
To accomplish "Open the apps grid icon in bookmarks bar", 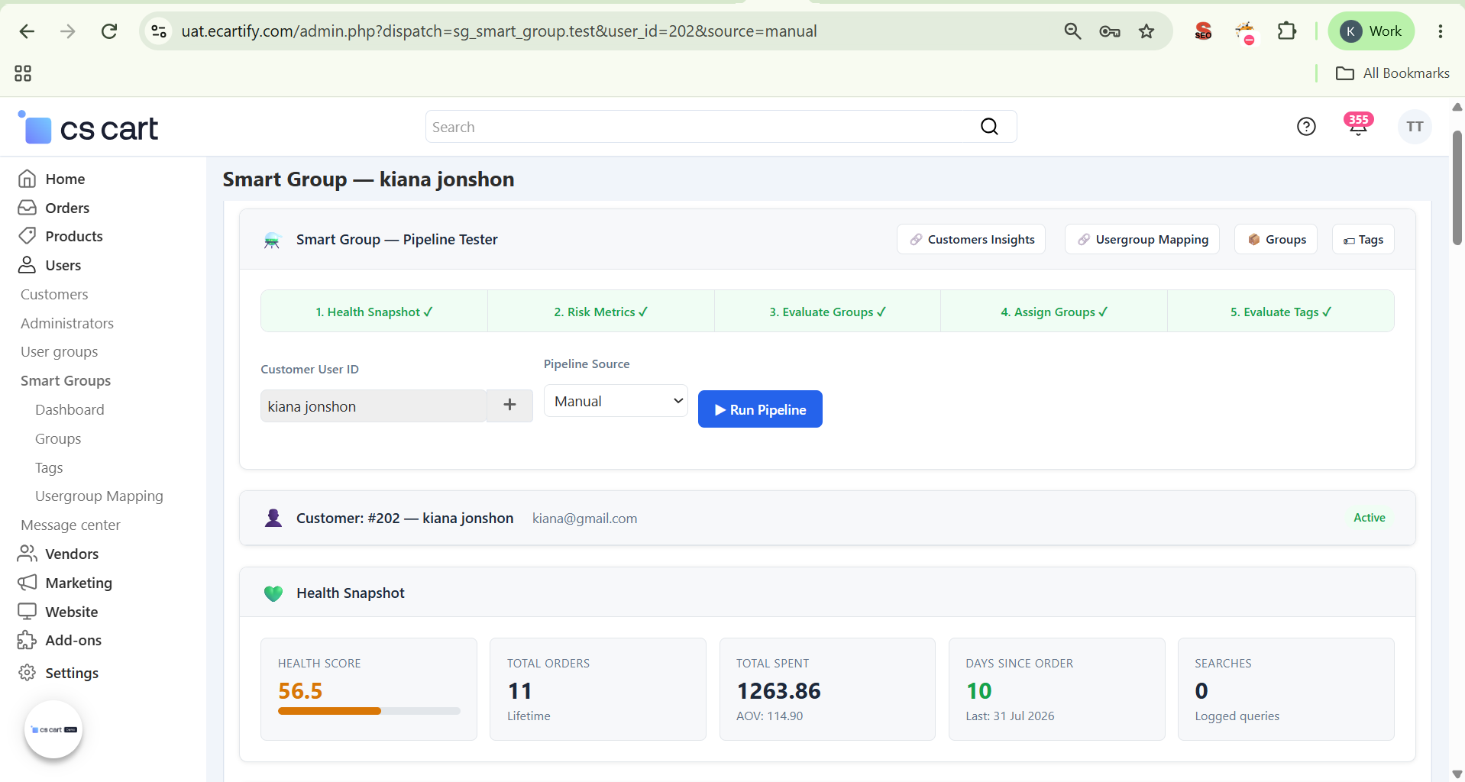I will click(23, 73).
